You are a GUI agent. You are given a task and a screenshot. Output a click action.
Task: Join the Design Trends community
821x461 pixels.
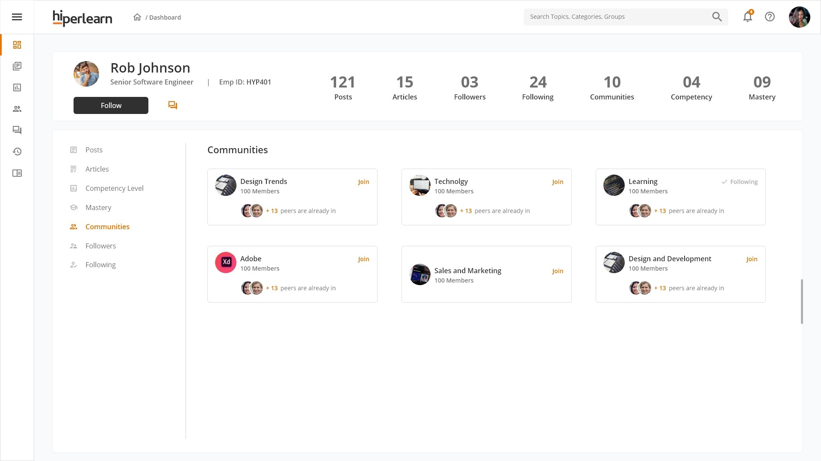coord(363,182)
